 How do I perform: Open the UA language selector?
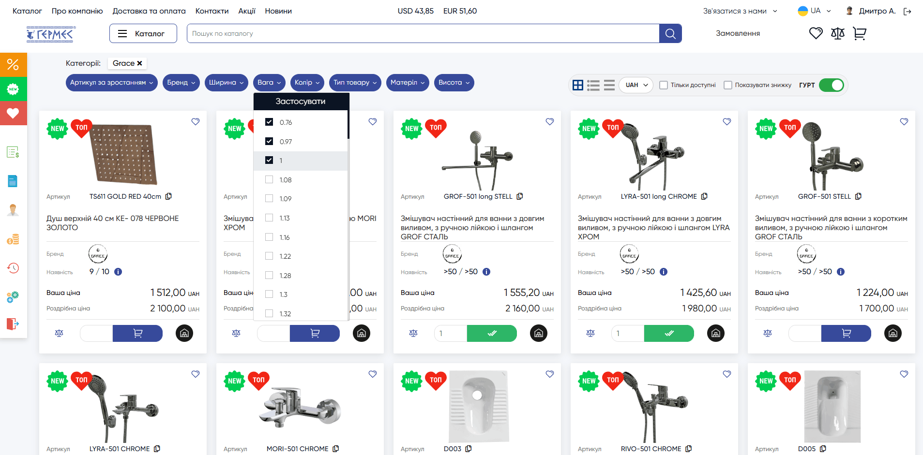(815, 11)
